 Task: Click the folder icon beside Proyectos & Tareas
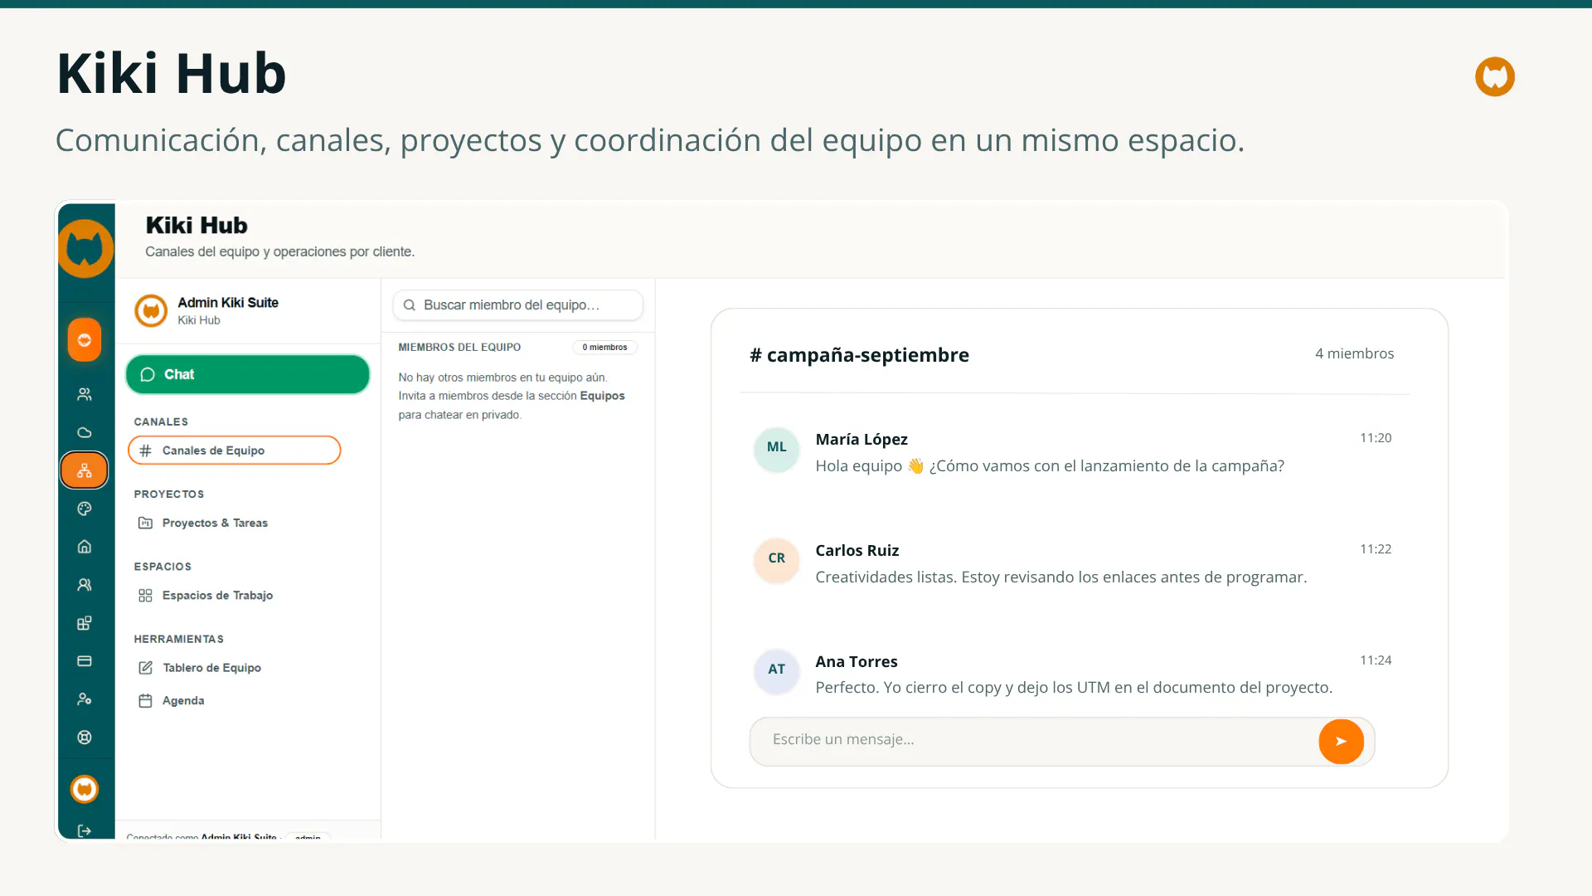(x=145, y=523)
